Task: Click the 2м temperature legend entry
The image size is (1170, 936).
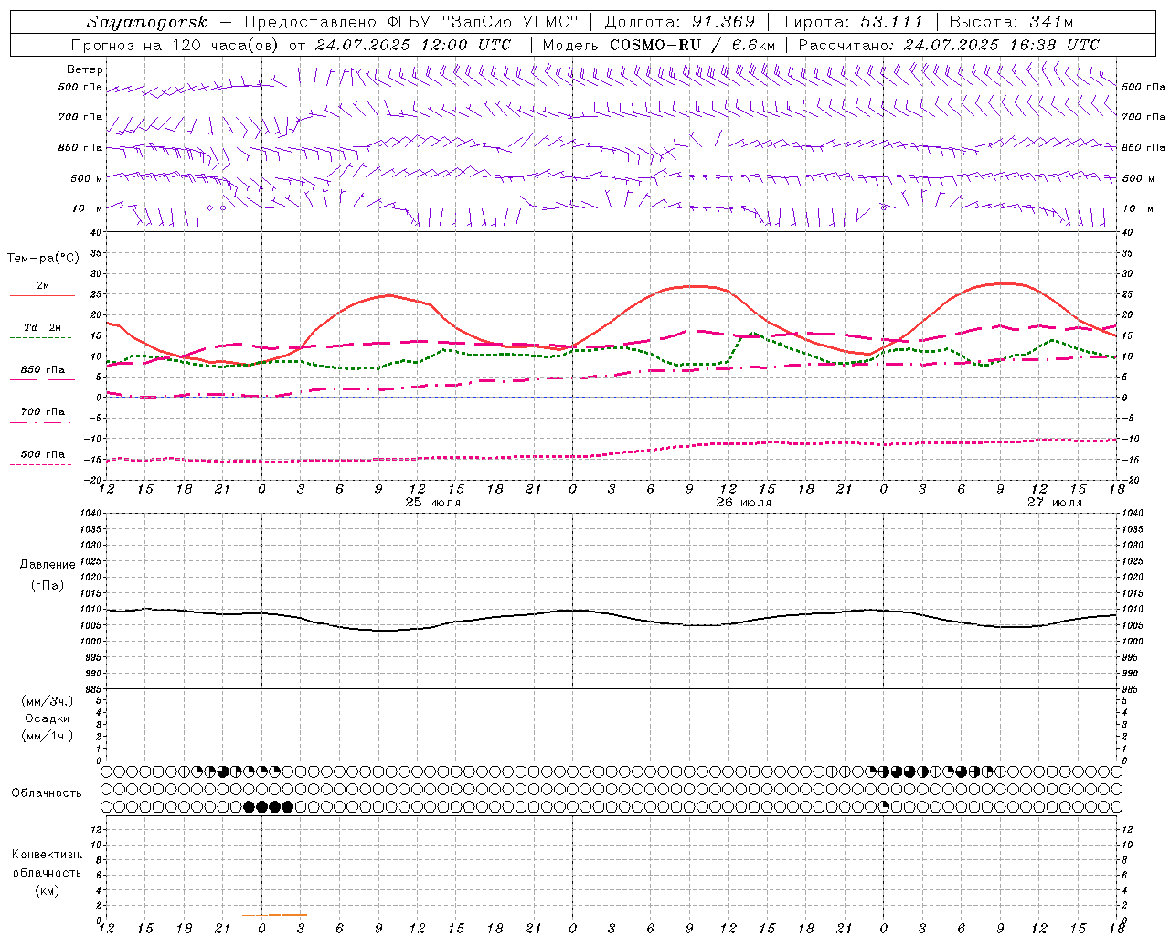Action: click(x=43, y=285)
